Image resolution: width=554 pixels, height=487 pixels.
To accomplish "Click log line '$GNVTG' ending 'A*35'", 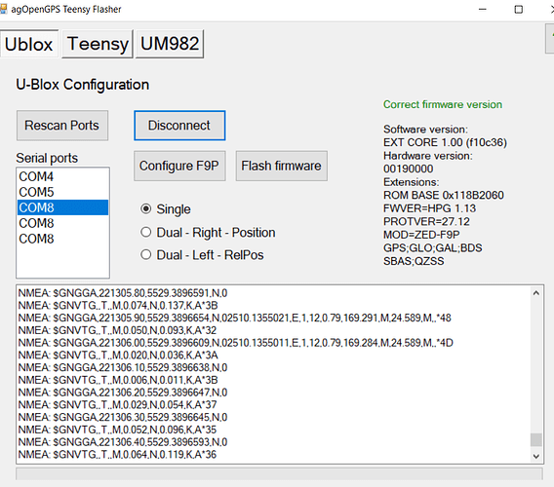I will (x=117, y=430).
